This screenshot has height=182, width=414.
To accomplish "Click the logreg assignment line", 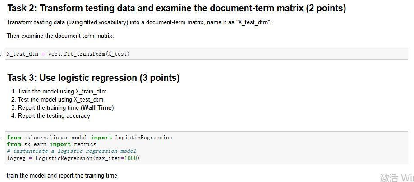I will (73, 158).
